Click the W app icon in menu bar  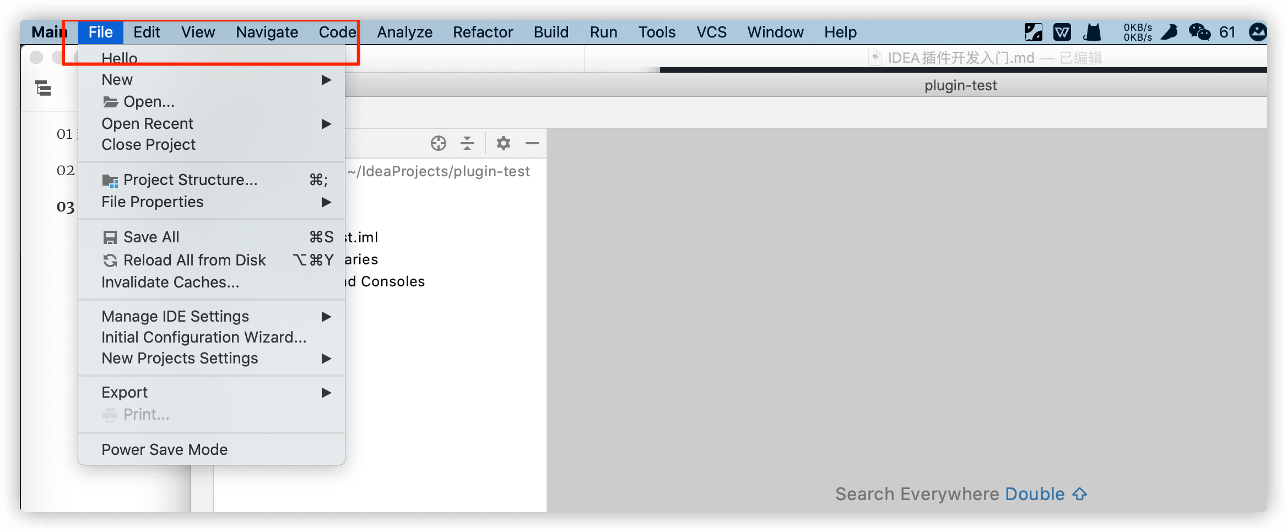tap(1062, 32)
